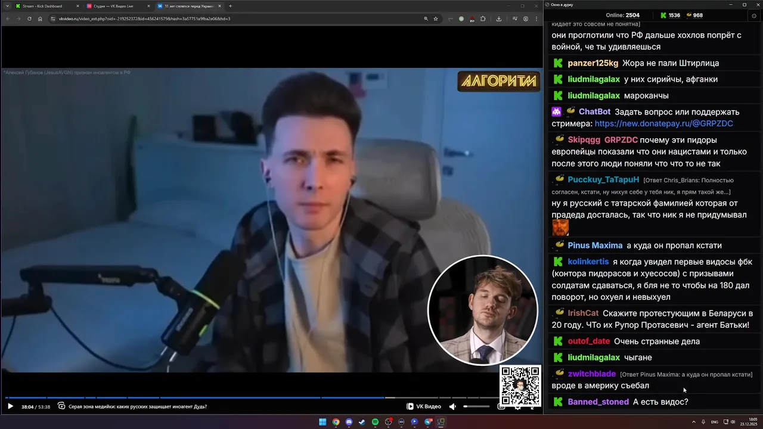Click the Online: 2504 counter
763x429 pixels.
click(x=622, y=15)
